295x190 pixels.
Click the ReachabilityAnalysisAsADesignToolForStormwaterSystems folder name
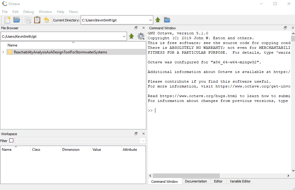(60, 52)
